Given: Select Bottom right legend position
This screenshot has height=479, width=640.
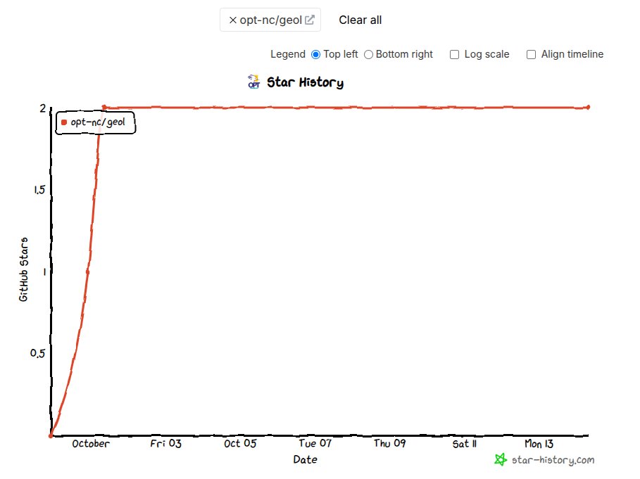Looking at the screenshot, I should pos(368,55).
